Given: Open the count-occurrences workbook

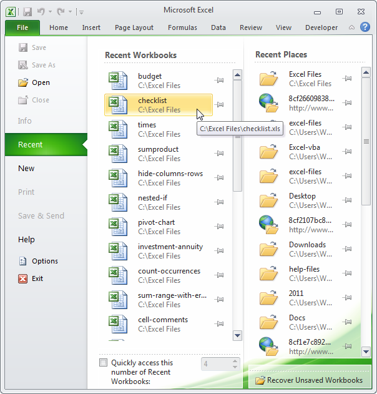Looking at the screenshot, I should point(159,275).
